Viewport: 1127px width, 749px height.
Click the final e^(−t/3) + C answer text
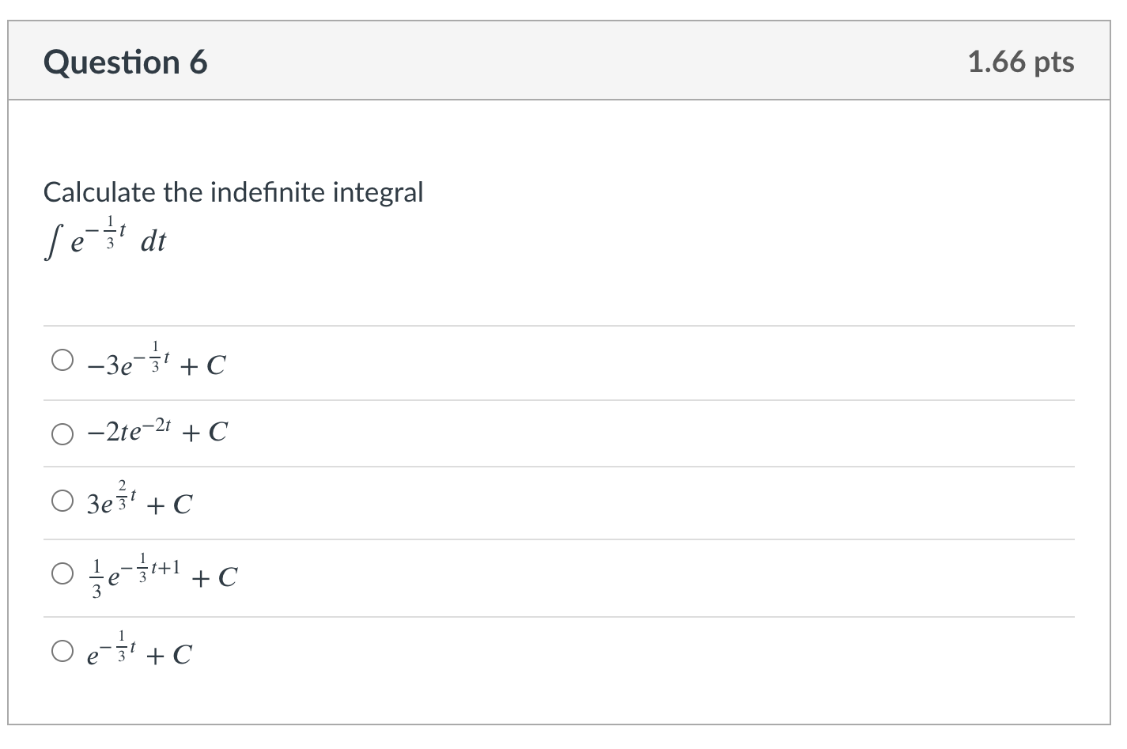tap(139, 649)
